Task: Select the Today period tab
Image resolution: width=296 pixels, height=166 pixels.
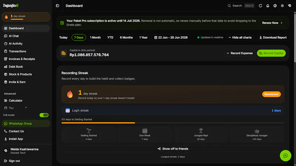Action: tap(63, 38)
